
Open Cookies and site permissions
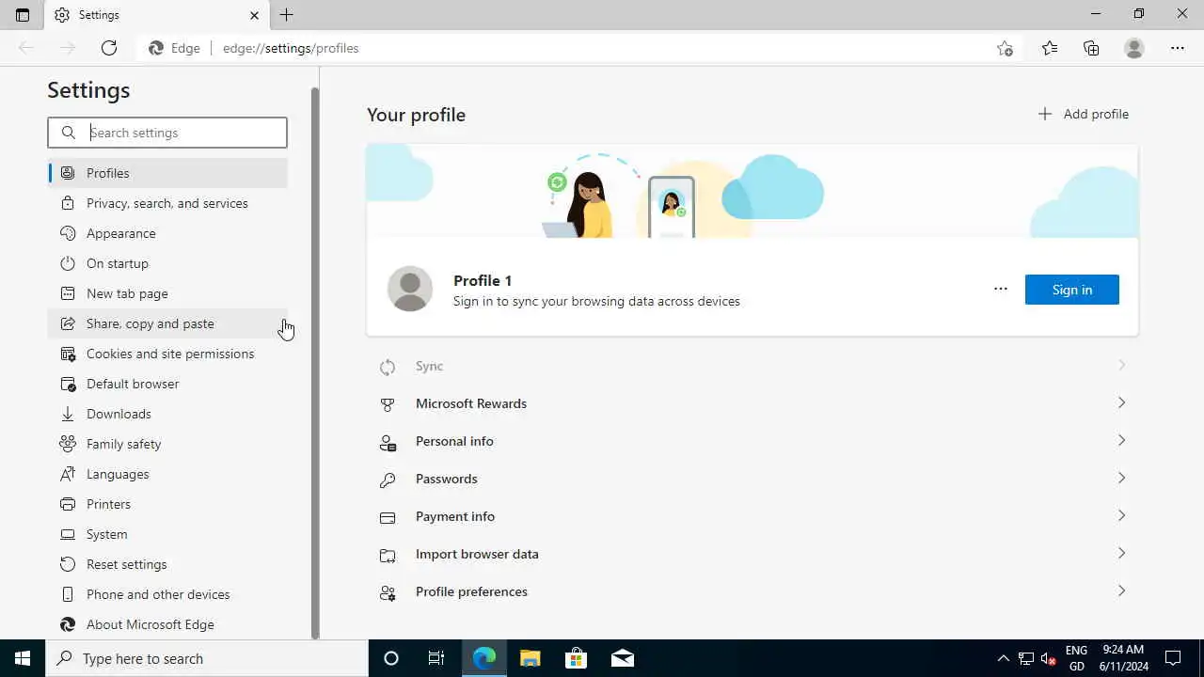(x=167, y=354)
